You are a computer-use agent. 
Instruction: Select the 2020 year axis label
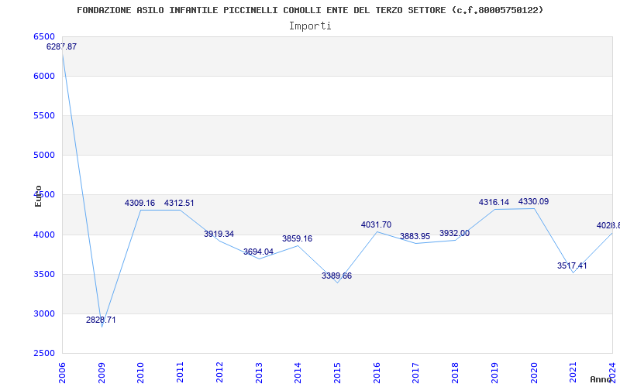tap(534, 371)
